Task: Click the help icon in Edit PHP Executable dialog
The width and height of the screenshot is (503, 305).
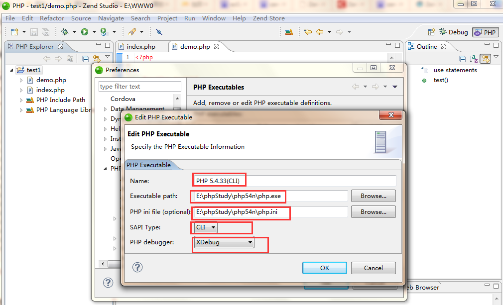Action: click(137, 267)
